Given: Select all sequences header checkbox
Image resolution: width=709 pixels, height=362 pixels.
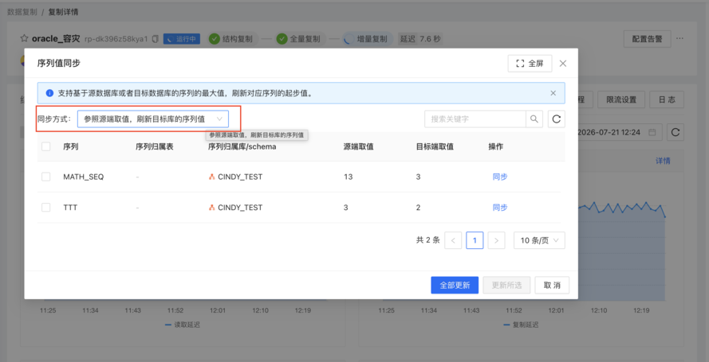Looking at the screenshot, I should [x=45, y=146].
